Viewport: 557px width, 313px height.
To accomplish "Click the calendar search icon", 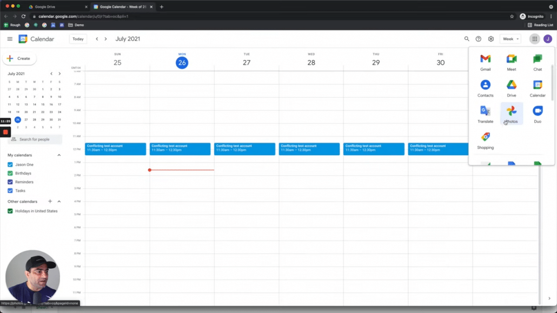I will 466,39.
